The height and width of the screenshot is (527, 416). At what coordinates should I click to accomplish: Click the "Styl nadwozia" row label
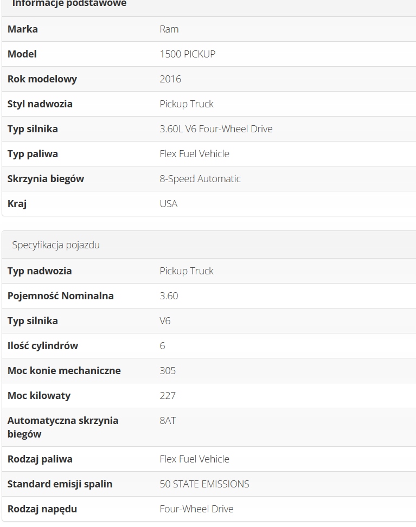click(x=40, y=104)
